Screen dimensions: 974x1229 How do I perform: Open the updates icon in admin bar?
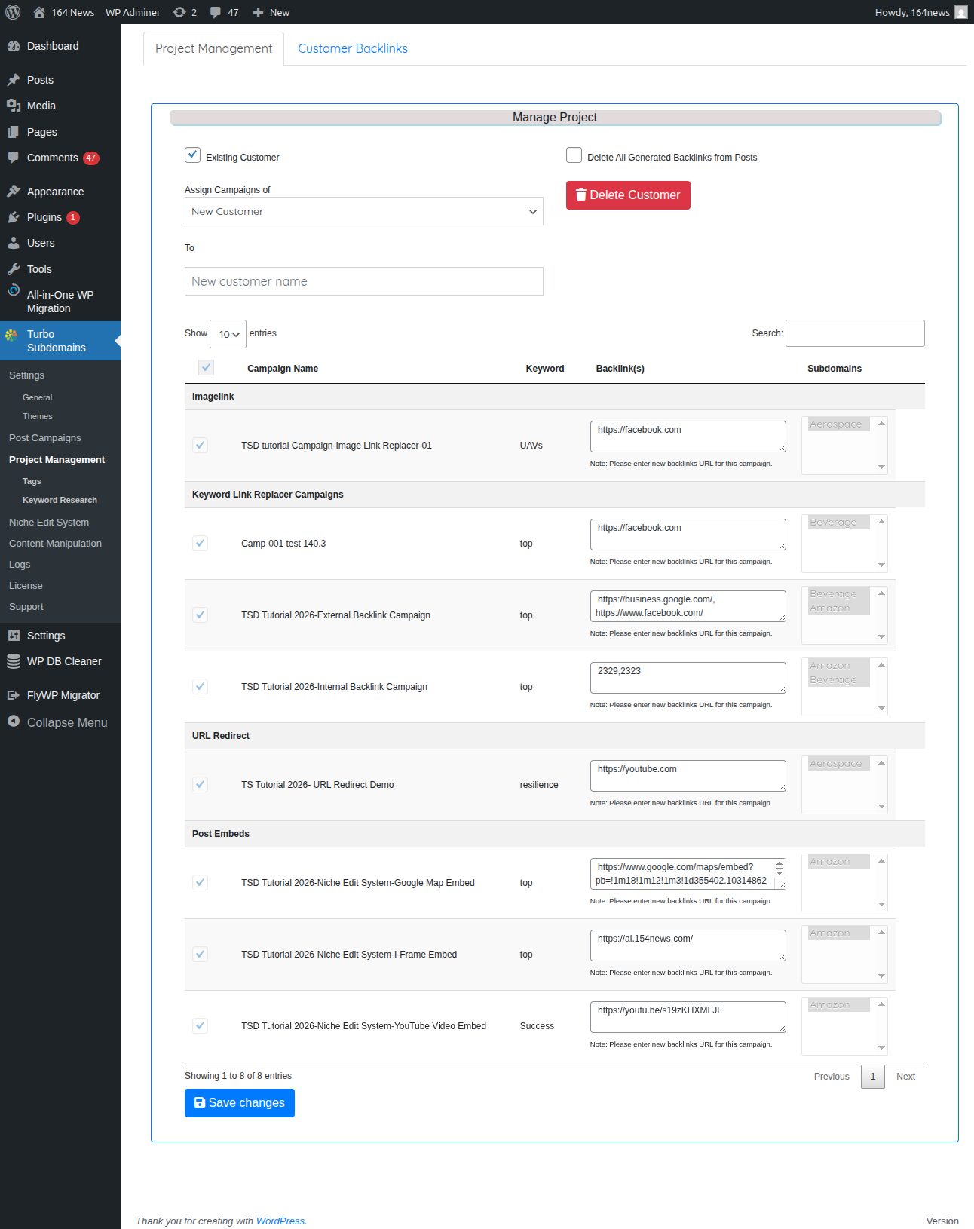(x=179, y=12)
